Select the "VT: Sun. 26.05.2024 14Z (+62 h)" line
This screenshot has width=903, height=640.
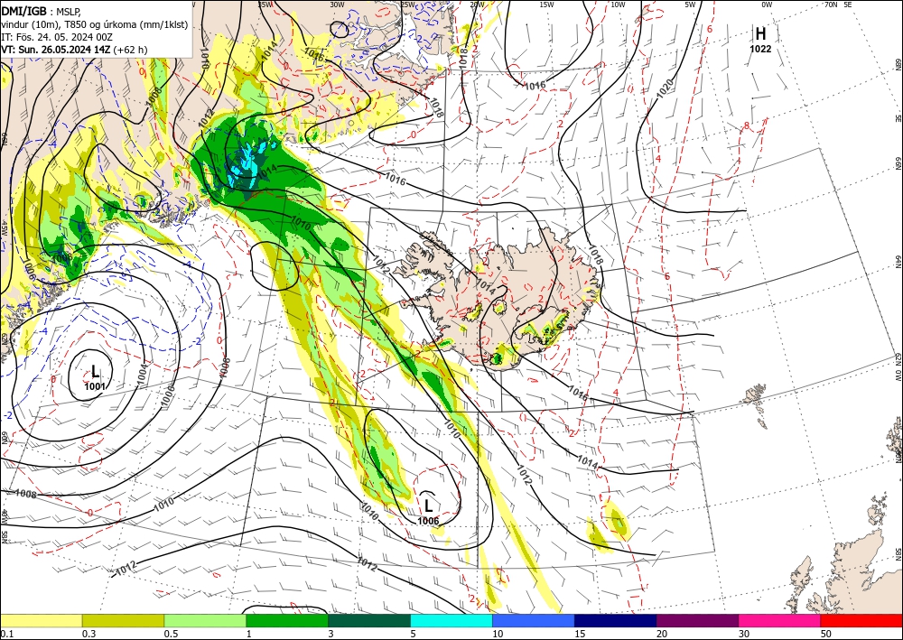[74, 50]
